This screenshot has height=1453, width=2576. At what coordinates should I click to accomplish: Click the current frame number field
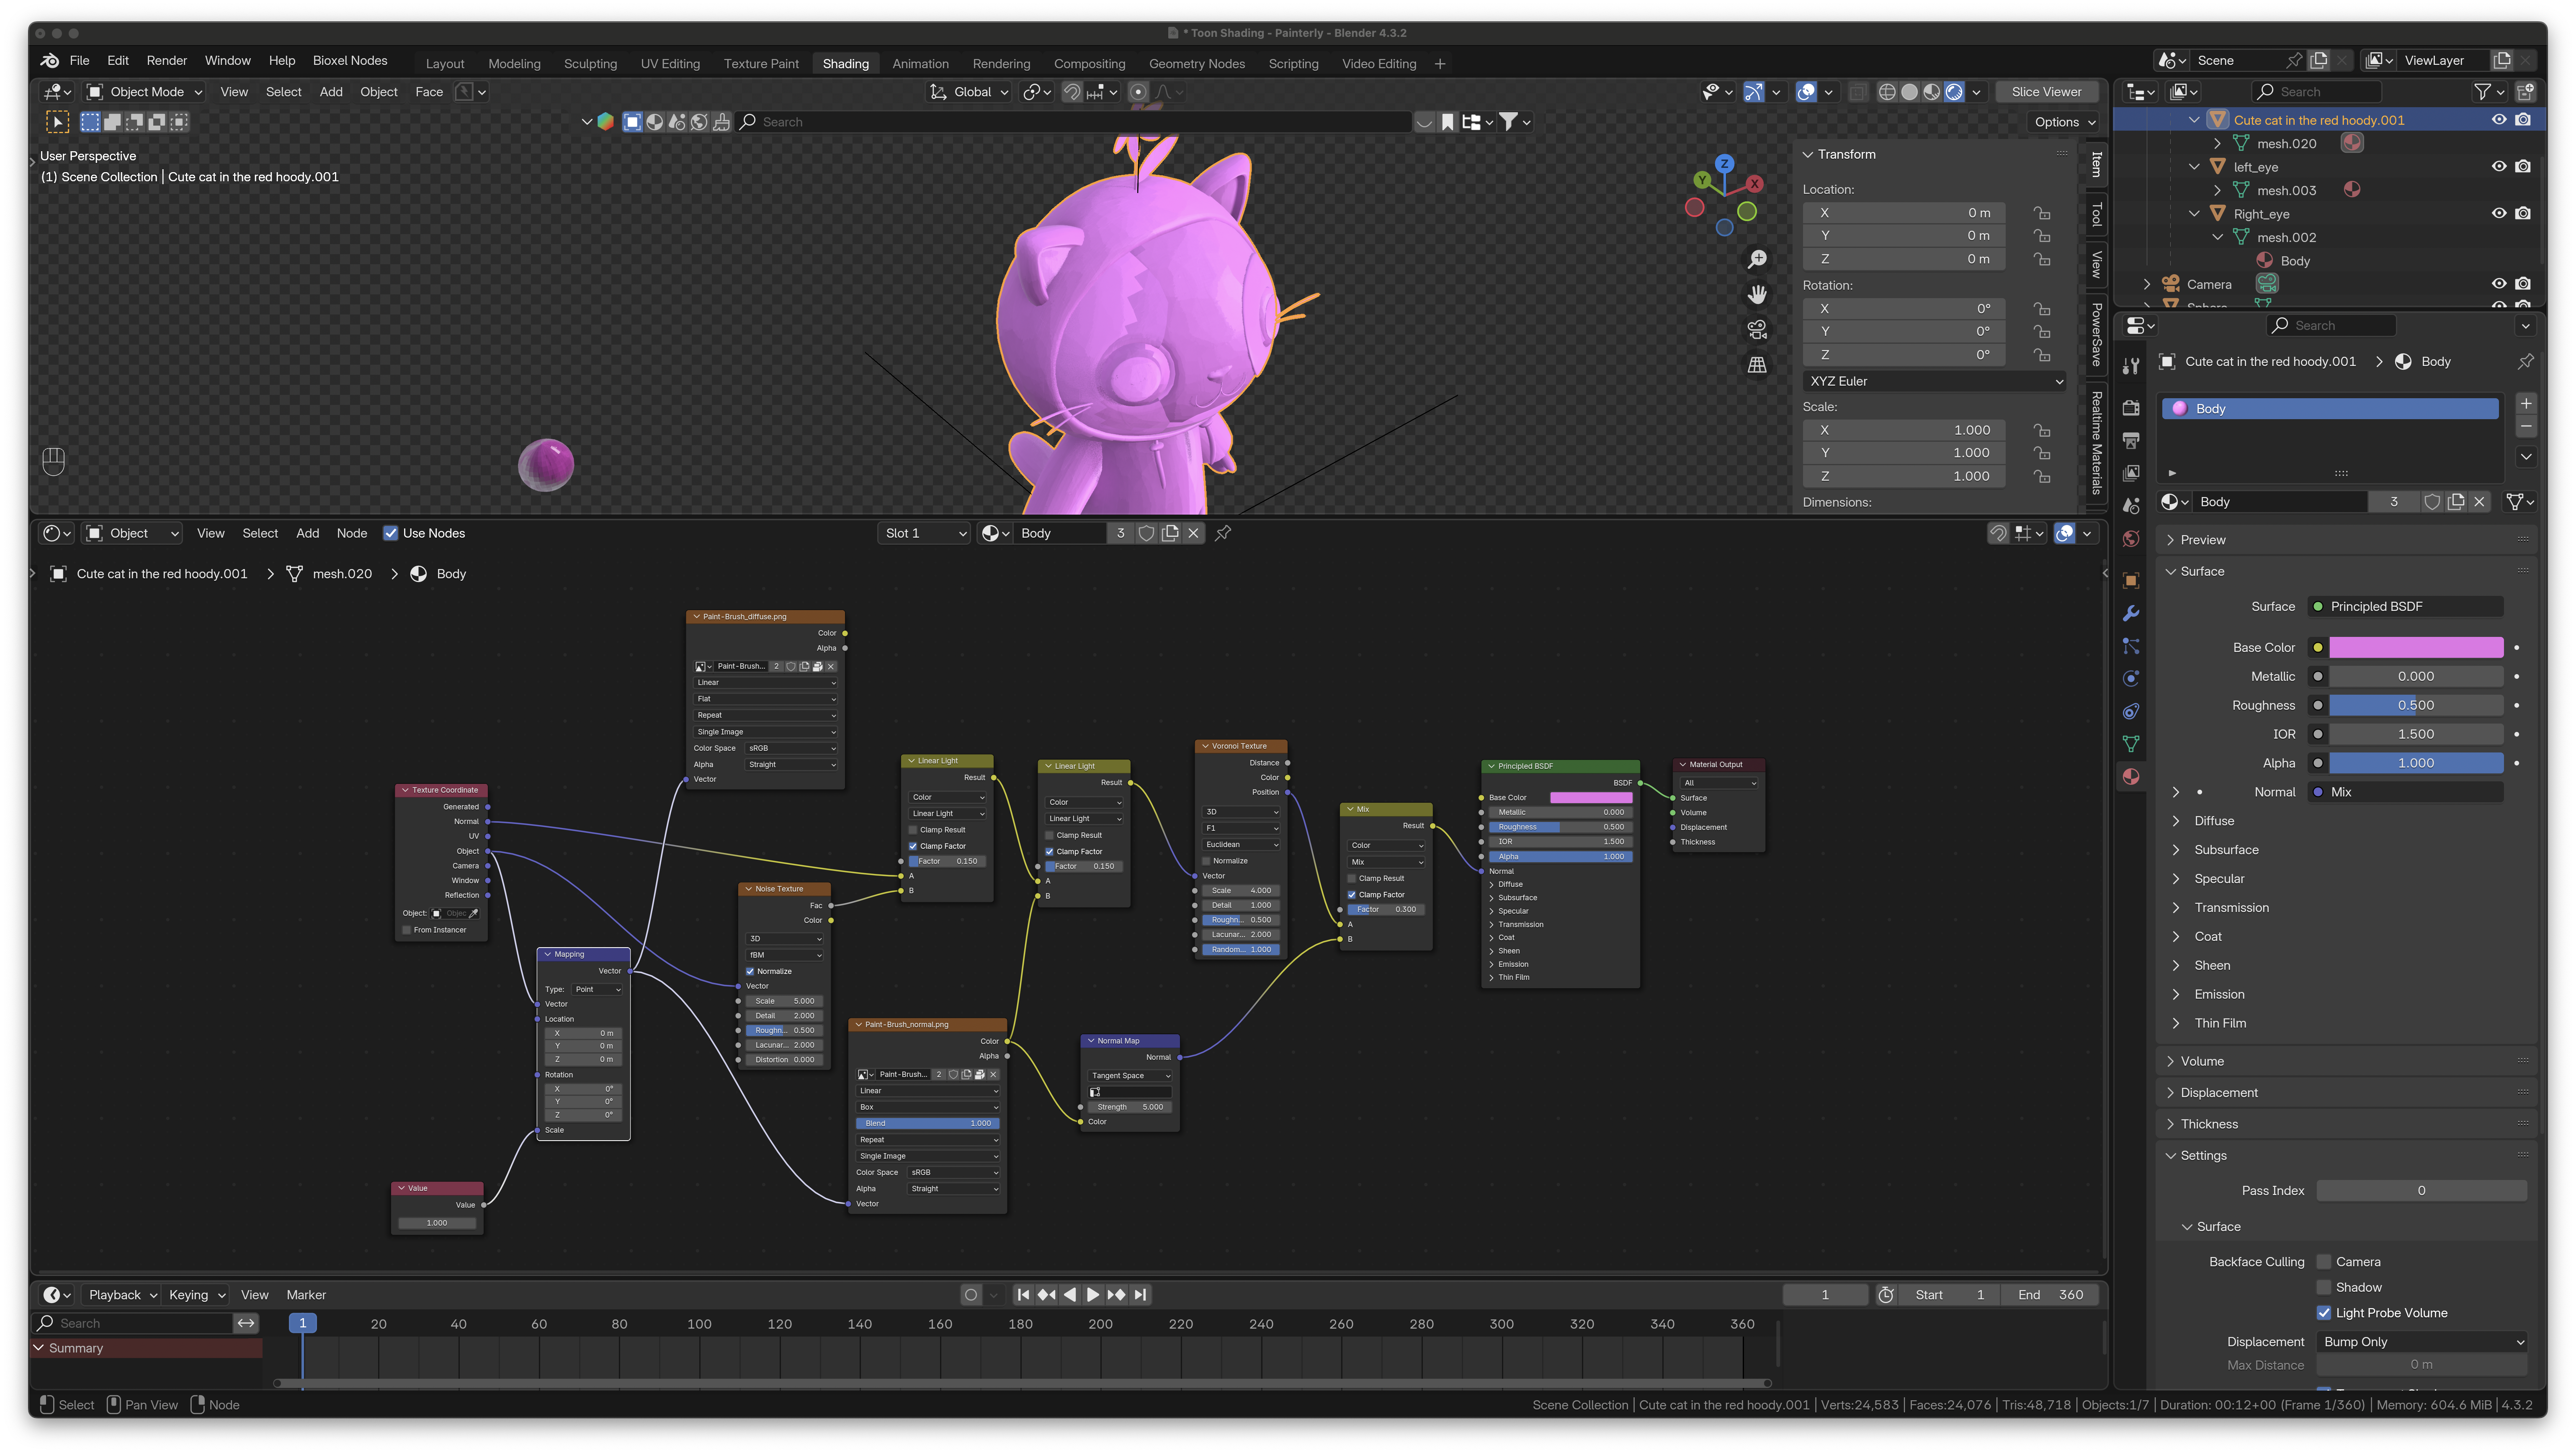1825,1295
